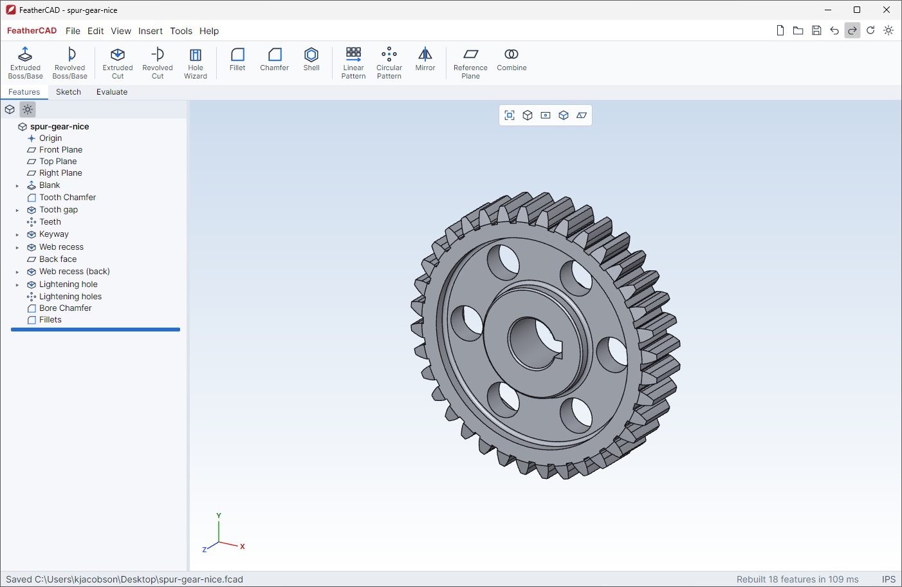Switch to the Sketch tab
The image size is (902, 587).
point(68,92)
